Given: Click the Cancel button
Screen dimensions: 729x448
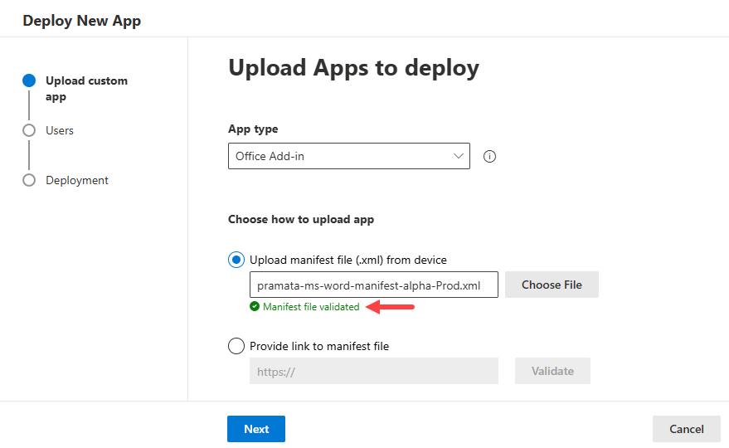Looking at the screenshot, I should click(x=686, y=429).
